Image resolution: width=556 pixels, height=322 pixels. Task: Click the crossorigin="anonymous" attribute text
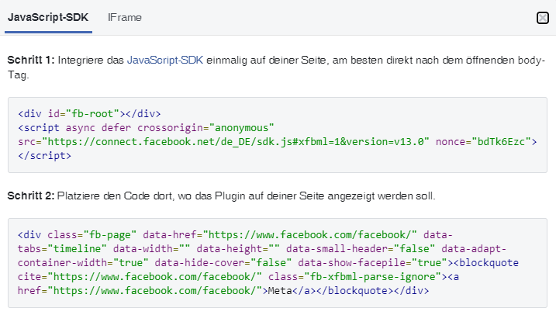pyautogui.click(x=205, y=128)
